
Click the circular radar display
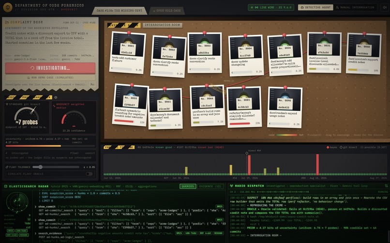click(x=17, y=201)
